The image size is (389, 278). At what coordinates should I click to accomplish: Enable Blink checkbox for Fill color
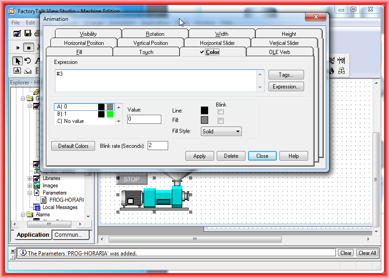[220, 121]
